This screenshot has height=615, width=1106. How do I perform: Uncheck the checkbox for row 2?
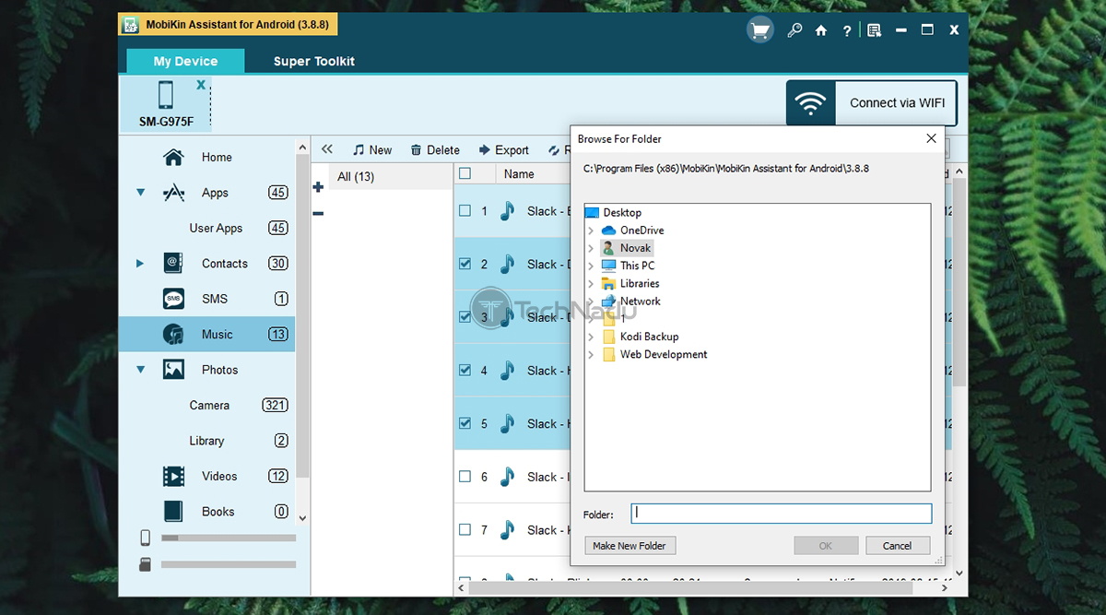point(465,265)
